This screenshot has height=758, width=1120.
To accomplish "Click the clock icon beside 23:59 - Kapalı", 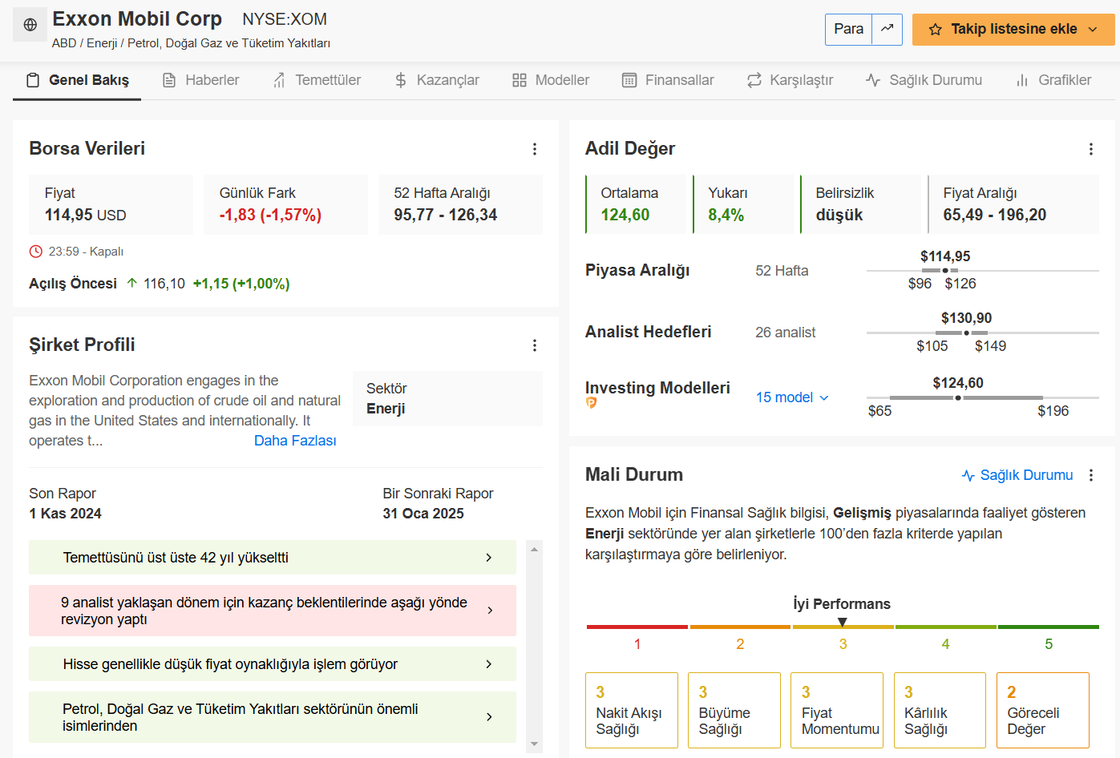I will tap(36, 252).
